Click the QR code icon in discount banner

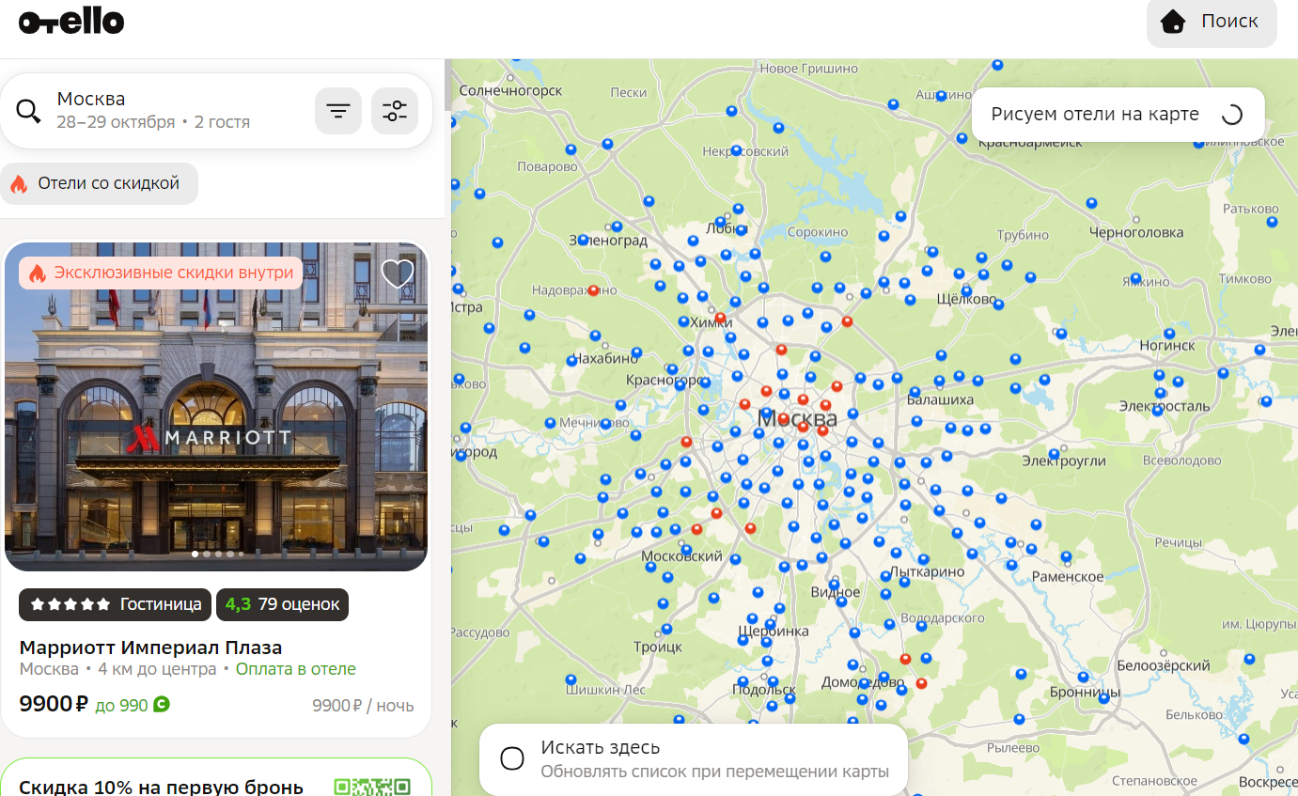(x=372, y=787)
